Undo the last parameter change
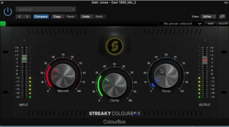This screenshot has height=127, width=229. click(x=86, y=16)
